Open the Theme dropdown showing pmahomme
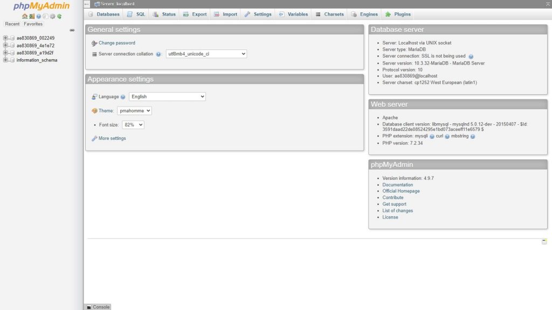Screen dimensions: 552x310 pos(134,111)
